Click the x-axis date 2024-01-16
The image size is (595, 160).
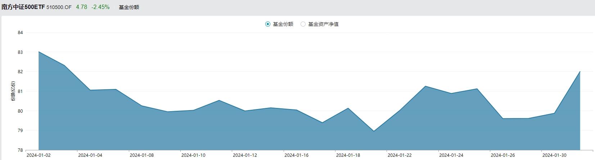296,155
